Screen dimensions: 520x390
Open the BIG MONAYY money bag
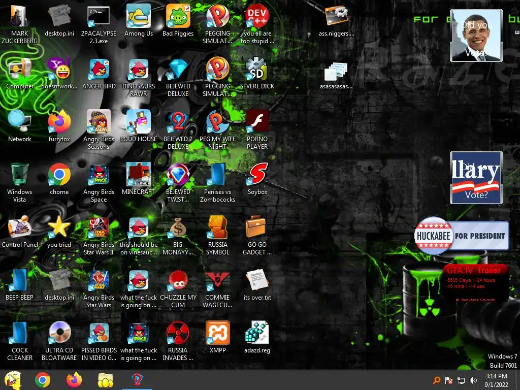tap(178, 236)
